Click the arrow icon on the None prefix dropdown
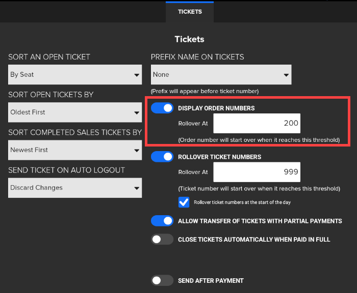Screen dimensions: 357x293 (286, 75)
